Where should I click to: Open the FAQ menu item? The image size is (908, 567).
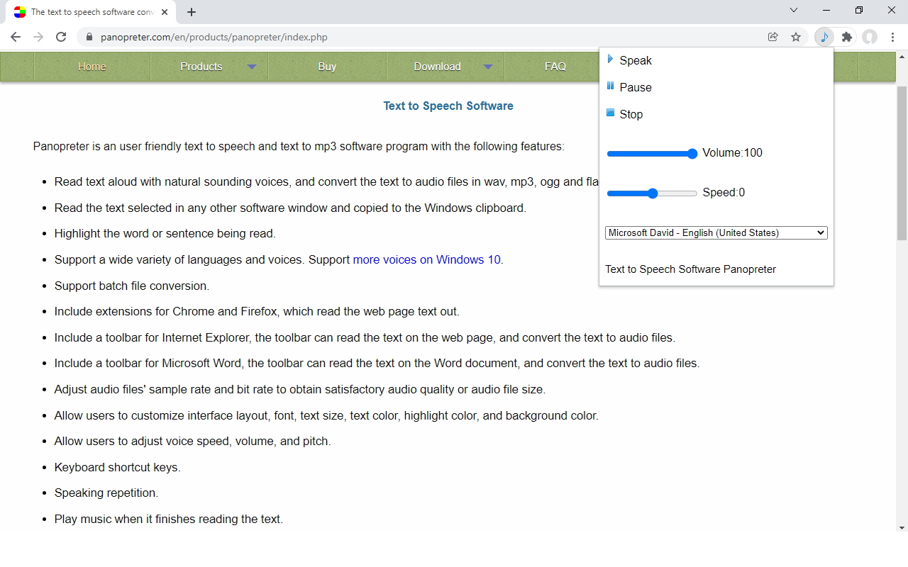[x=555, y=66]
